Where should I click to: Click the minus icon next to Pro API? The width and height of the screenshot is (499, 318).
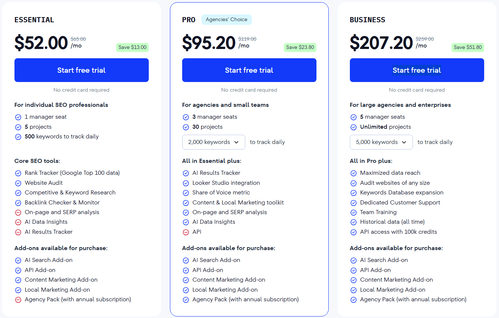186,232
